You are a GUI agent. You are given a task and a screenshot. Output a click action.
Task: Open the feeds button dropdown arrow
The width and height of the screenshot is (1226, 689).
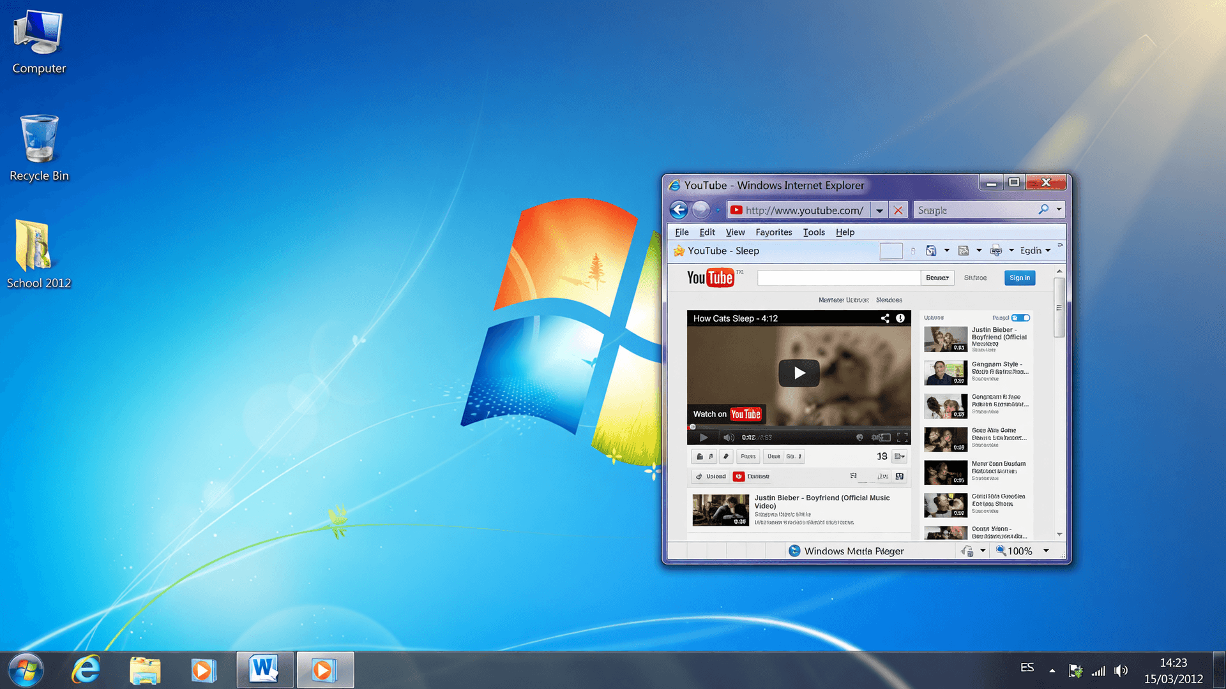pyautogui.click(x=979, y=251)
